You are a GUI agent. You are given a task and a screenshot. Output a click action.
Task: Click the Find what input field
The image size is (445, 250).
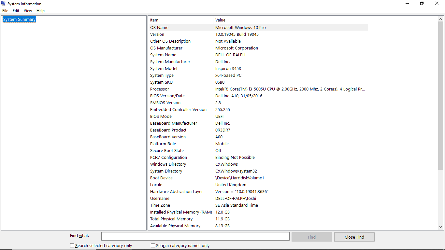[x=195, y=236]
